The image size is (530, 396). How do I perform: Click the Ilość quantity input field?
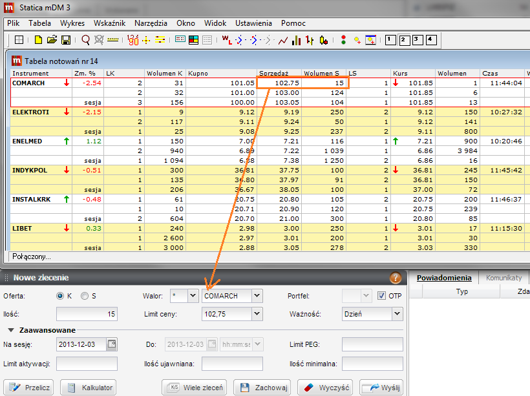click(87, 314)
